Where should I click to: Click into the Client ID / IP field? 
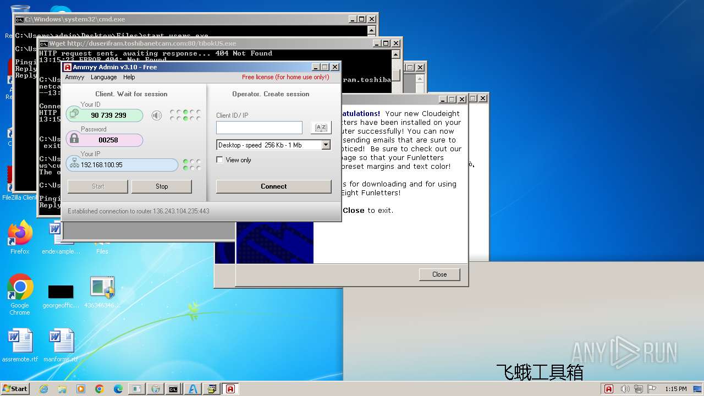coord(259,128)
